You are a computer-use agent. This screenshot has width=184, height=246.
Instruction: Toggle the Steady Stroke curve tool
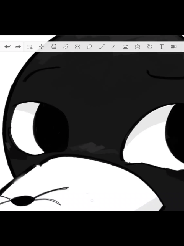pyautogui.click(x=114, y=47)
